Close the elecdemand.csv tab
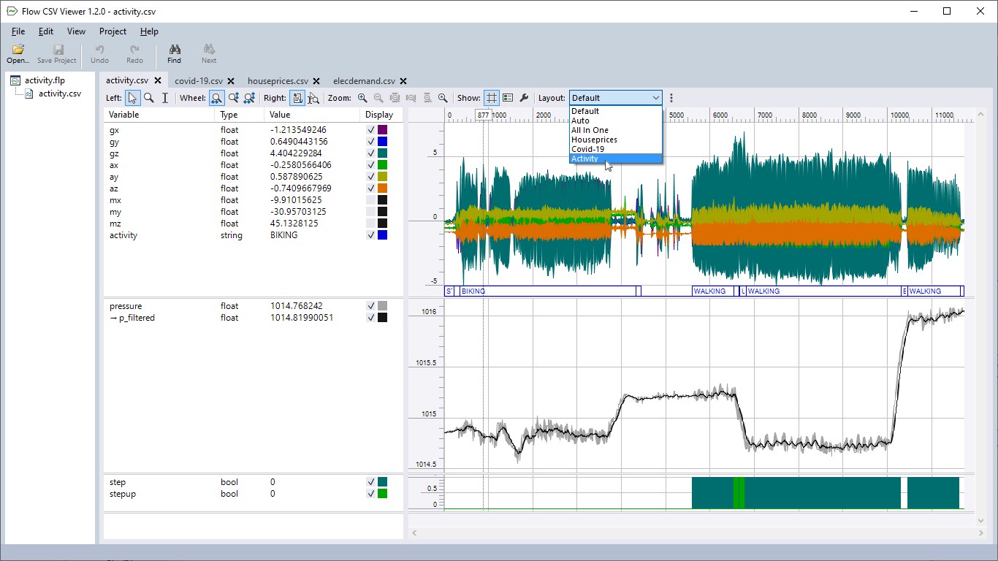The width and height of the screenshot is (998, 561). (x=403, y=81)
